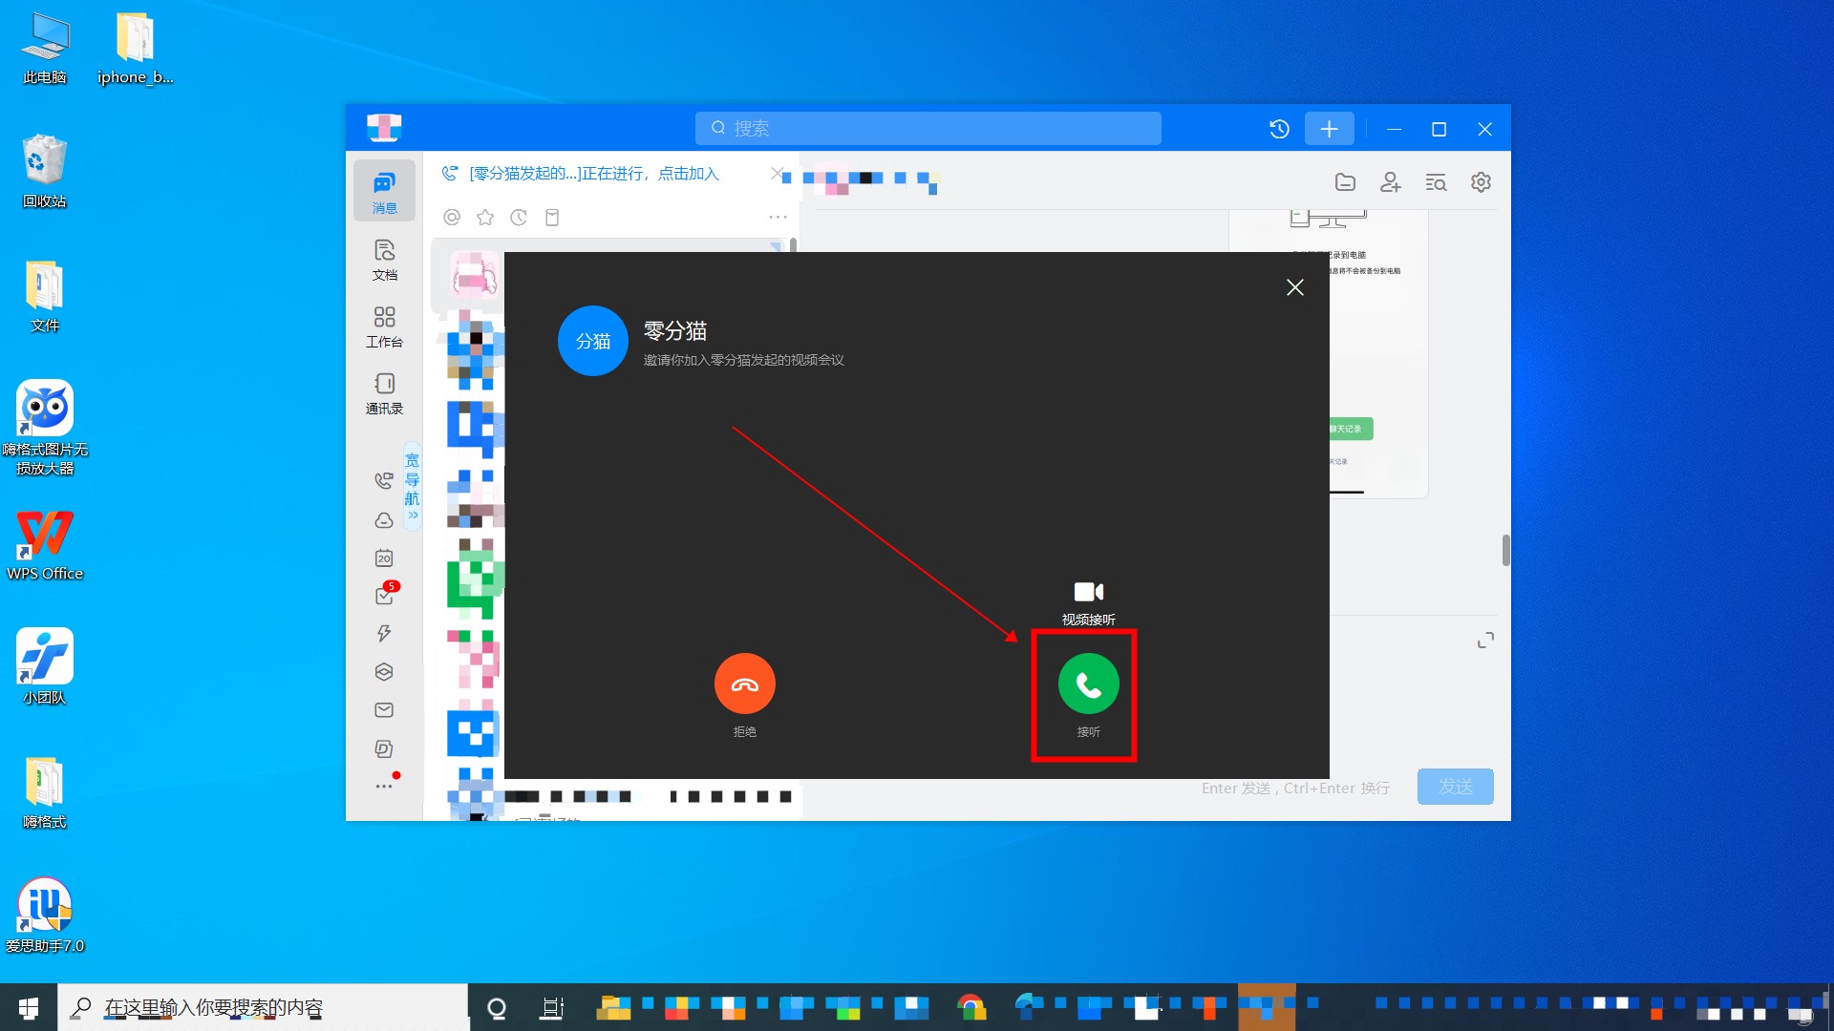
Task: Accept with video using 视频接听 icon
Action: pyautogui.click(x=1088, y=592)
